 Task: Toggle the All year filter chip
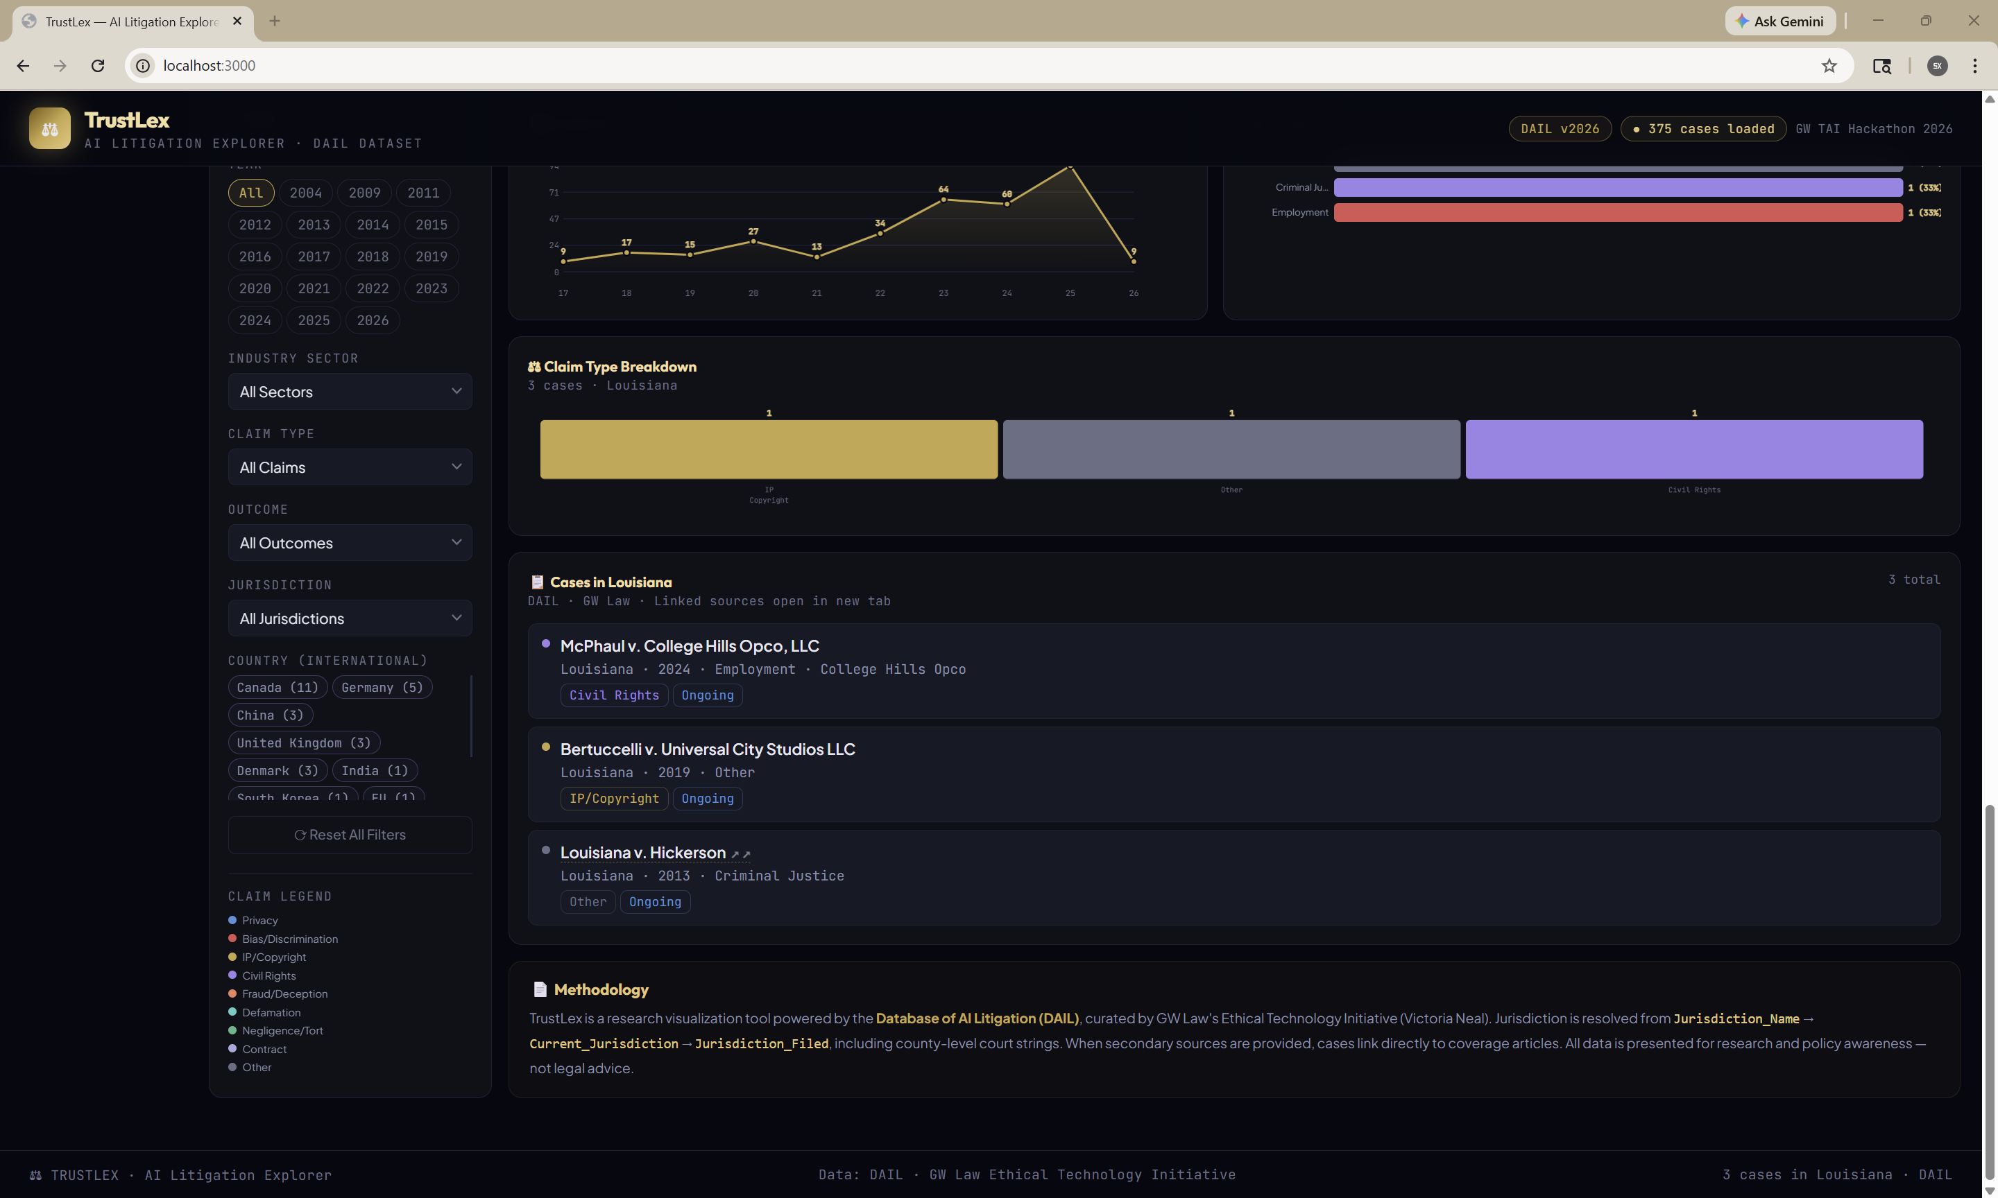coord(250,193)
